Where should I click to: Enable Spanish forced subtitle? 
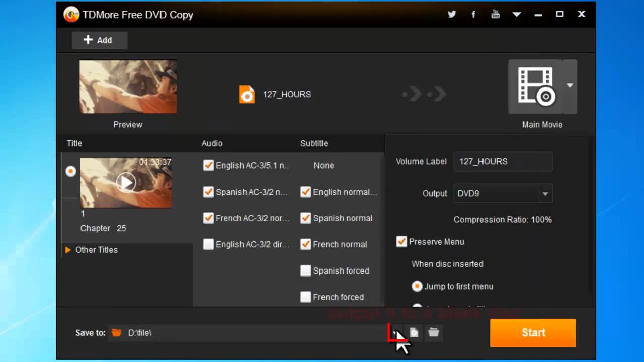(x=305, y=270)
